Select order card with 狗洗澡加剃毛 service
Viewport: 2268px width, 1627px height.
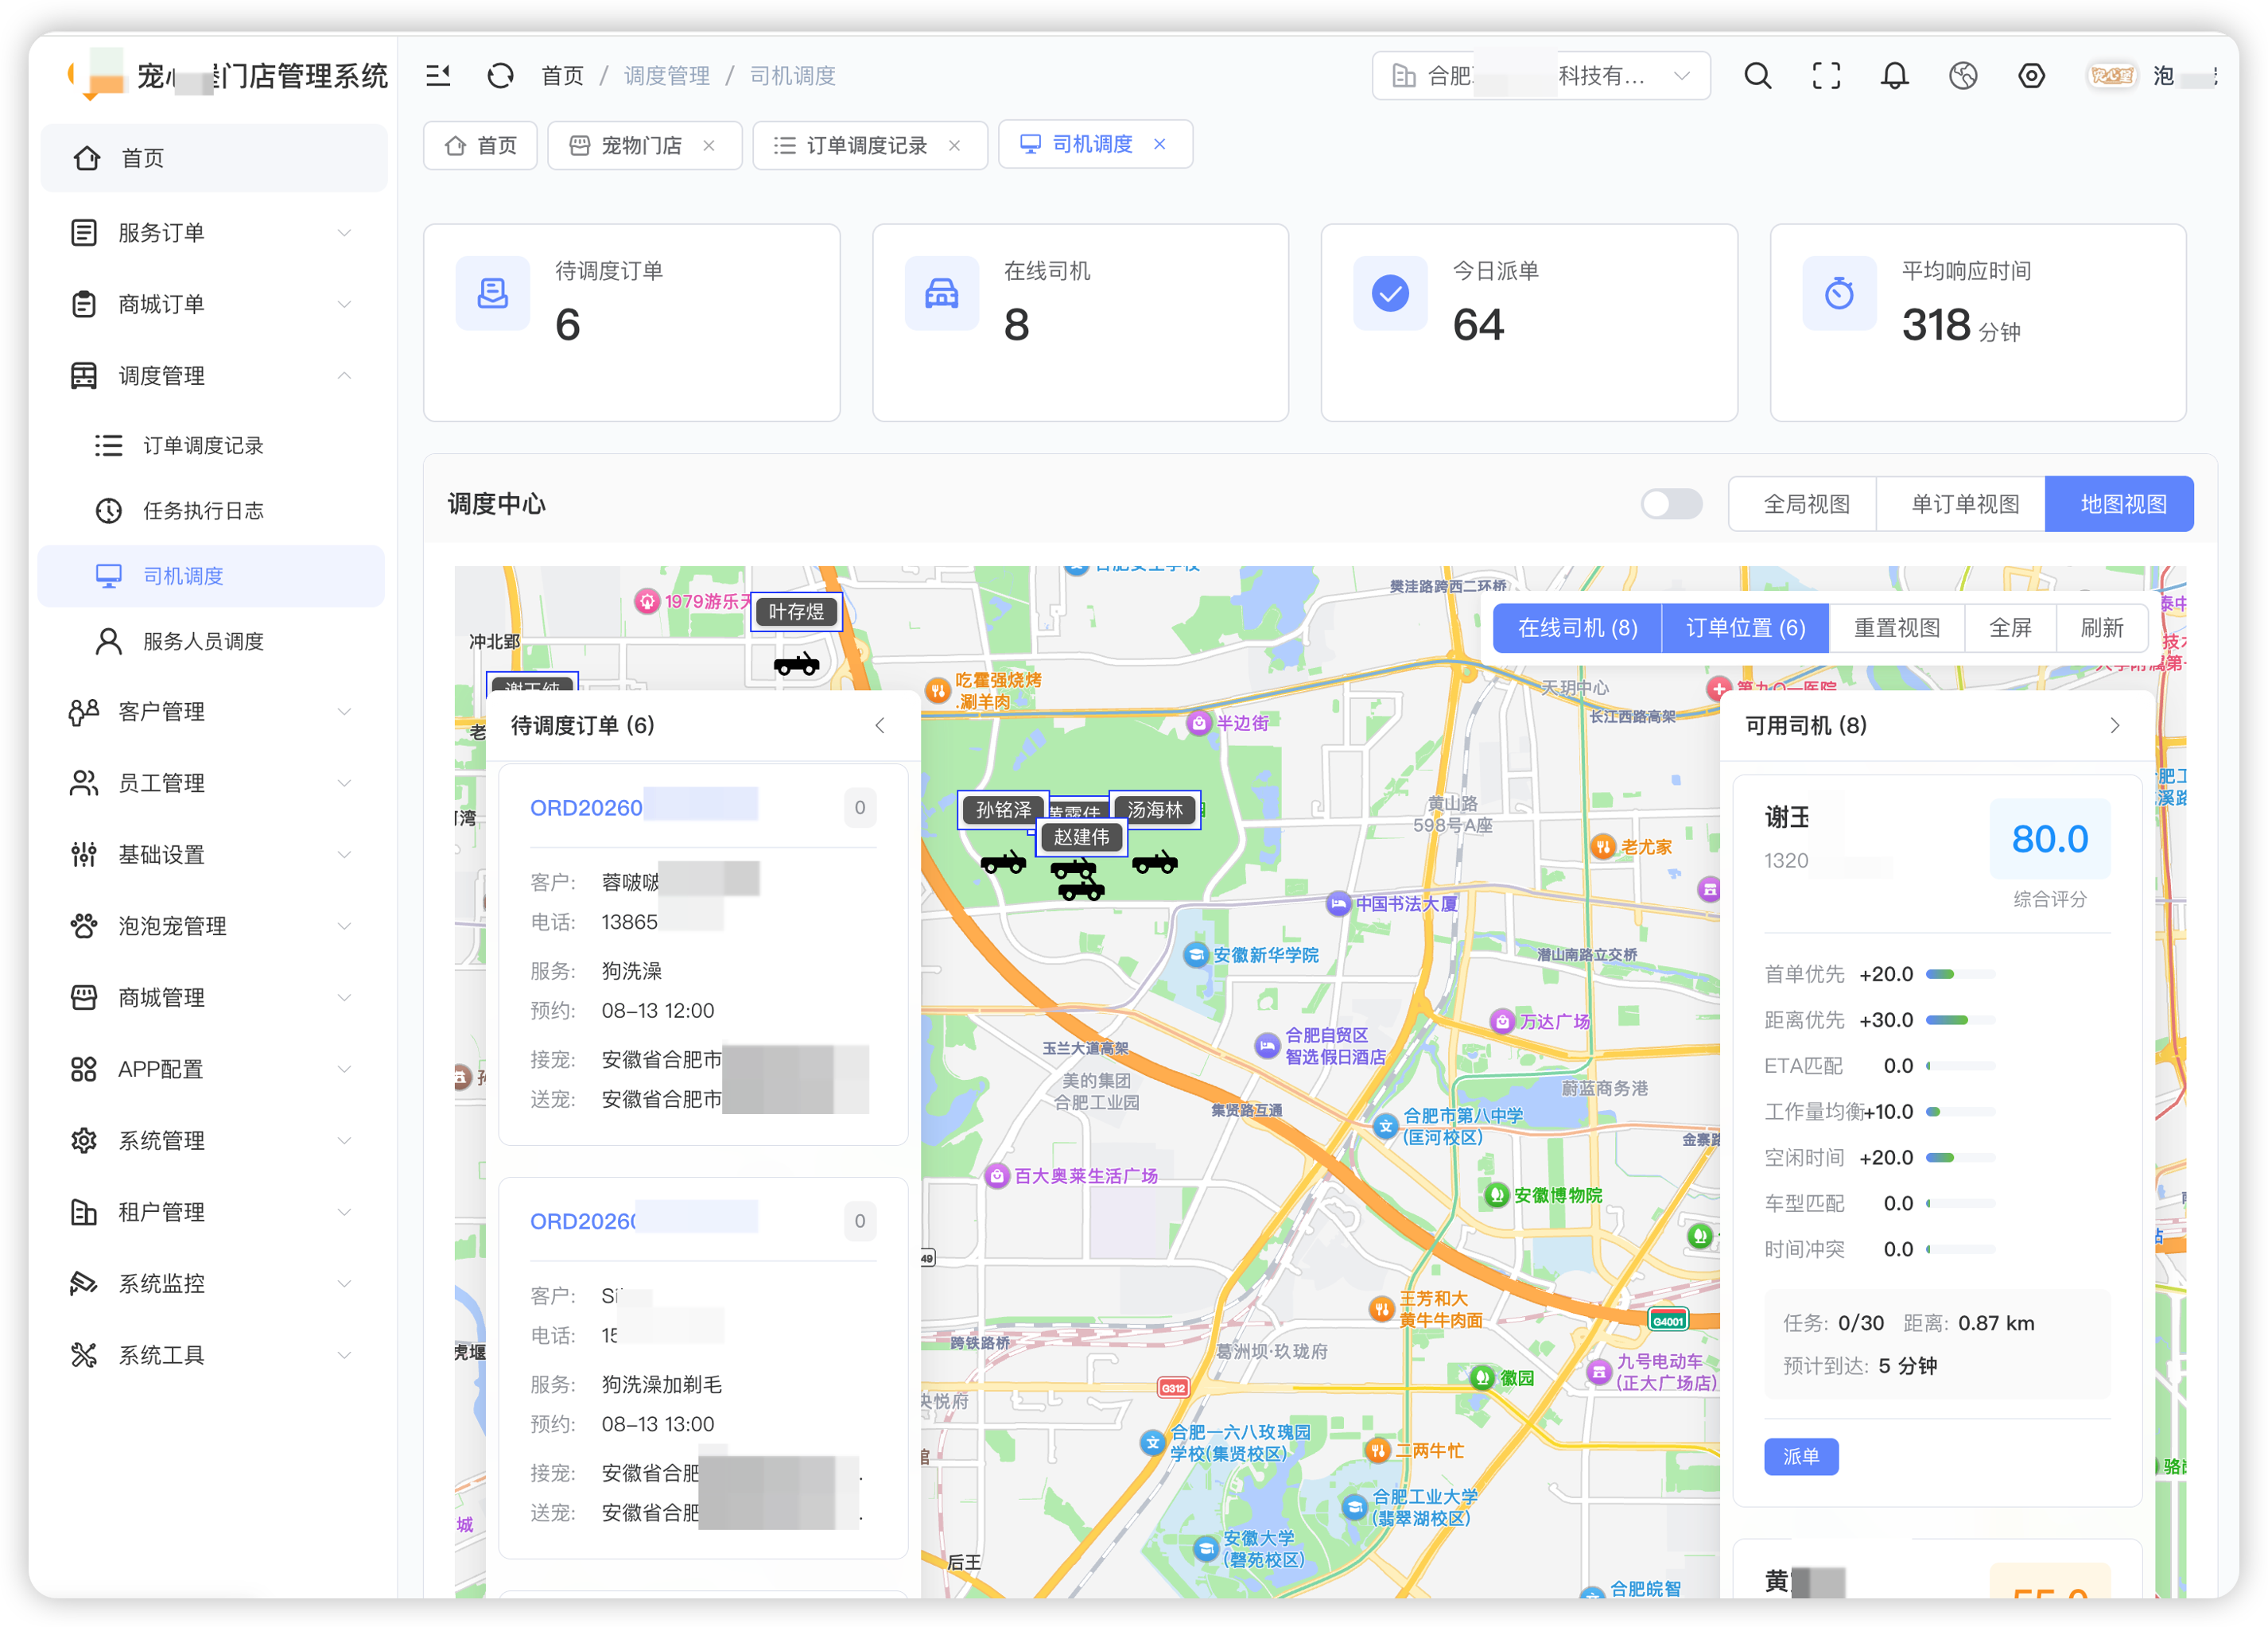[x=703, y=1367]
